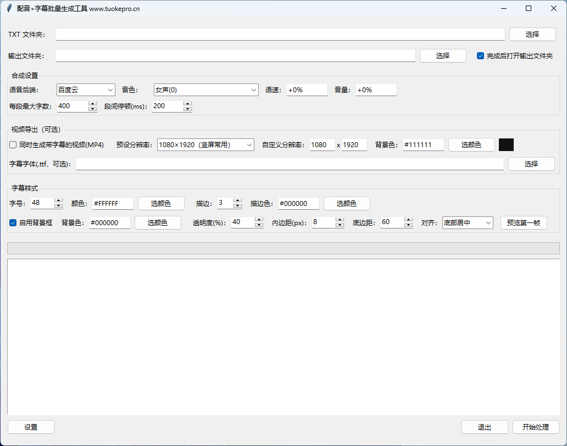Increase 每段最大字数 via up arrow
This screenshot has height=446, width=567.
(92, 103)
